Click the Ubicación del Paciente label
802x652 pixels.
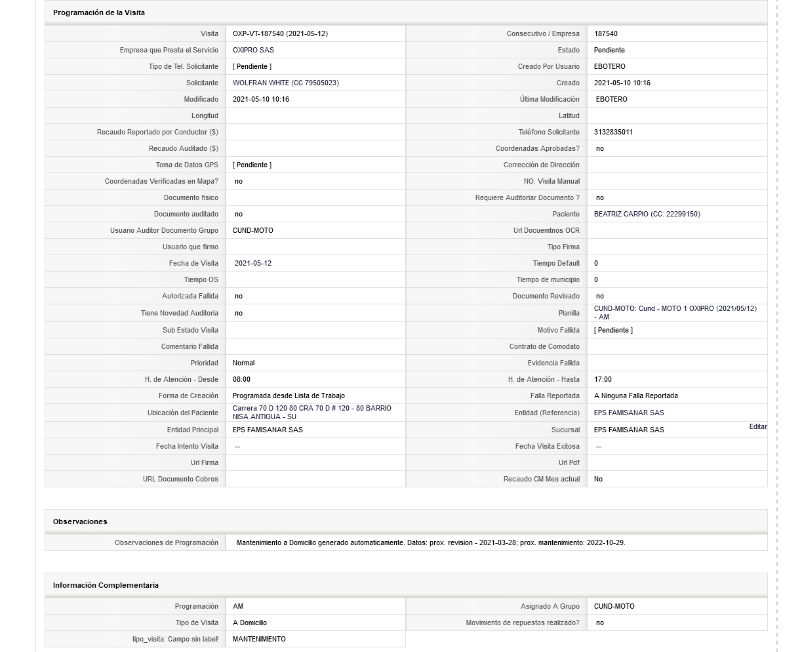point(183,413)
